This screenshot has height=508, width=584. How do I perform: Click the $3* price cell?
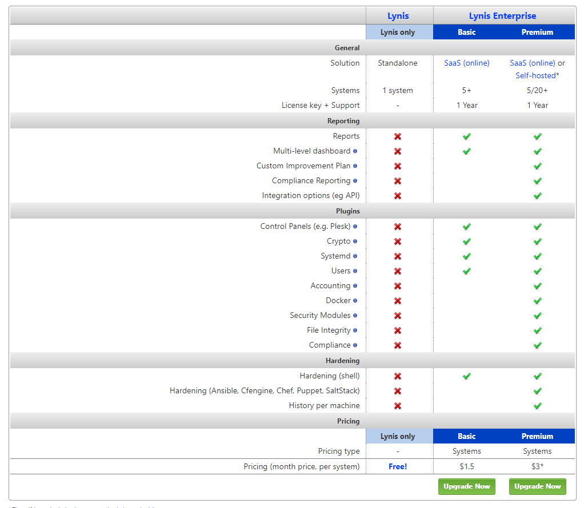pos(538,467)
